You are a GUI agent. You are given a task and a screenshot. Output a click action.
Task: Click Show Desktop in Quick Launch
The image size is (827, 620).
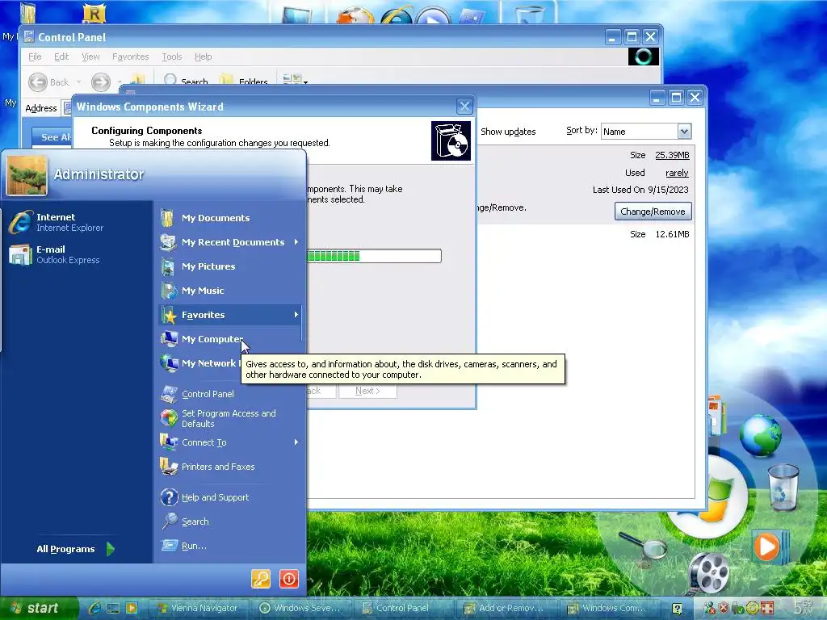113,608
